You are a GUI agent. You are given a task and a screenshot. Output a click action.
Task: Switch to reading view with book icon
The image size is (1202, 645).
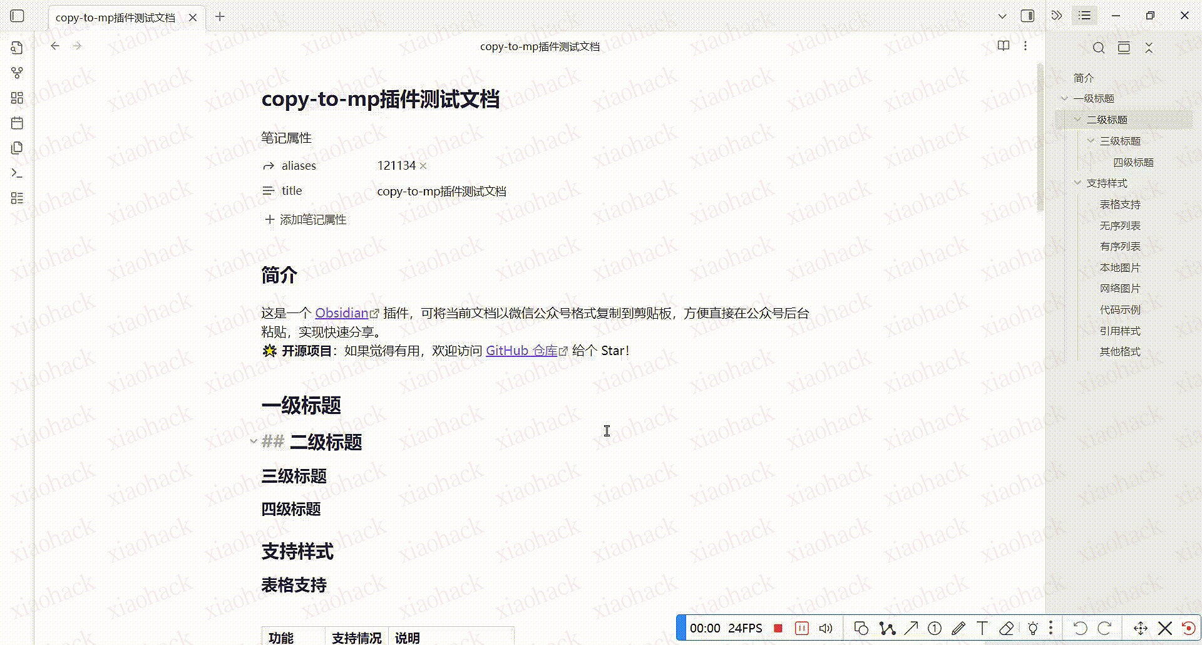1004,46
